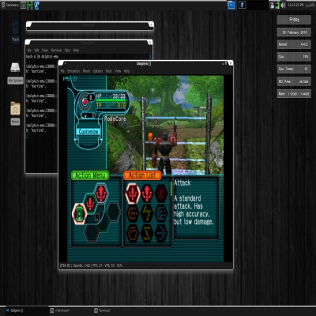Click the blue question-mark icon in top panel
Screen dimensions: 316x316
pyautogui.click(x=243, y=5)
